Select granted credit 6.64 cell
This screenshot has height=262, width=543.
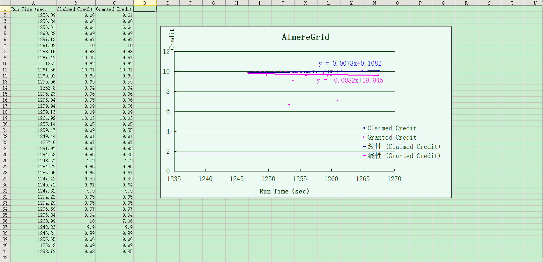coord(114,27)
